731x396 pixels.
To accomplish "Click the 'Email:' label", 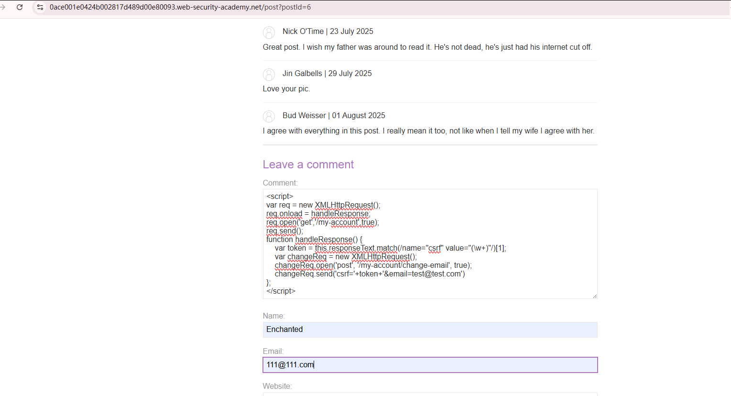I will [x=273, y=351].
